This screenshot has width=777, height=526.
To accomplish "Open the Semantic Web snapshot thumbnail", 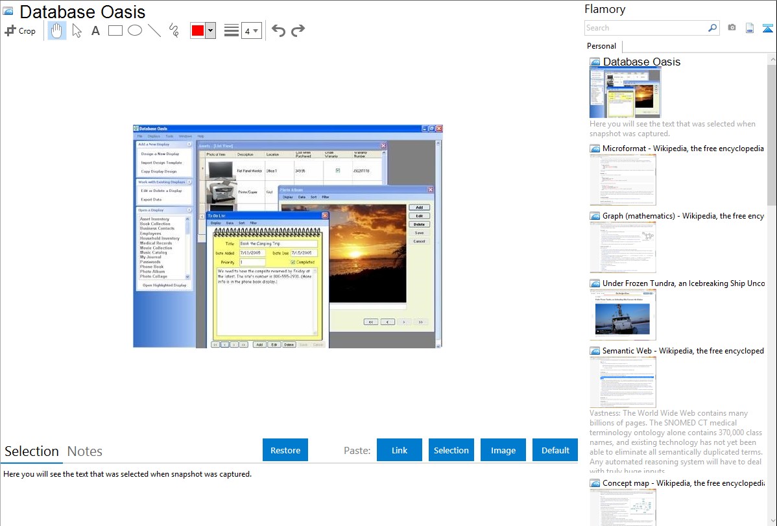I will click(623, 382).
